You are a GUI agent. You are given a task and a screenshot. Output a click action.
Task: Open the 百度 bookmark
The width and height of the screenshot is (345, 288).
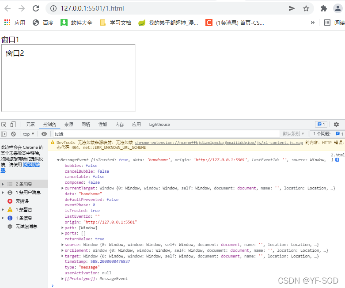(43, 23)
